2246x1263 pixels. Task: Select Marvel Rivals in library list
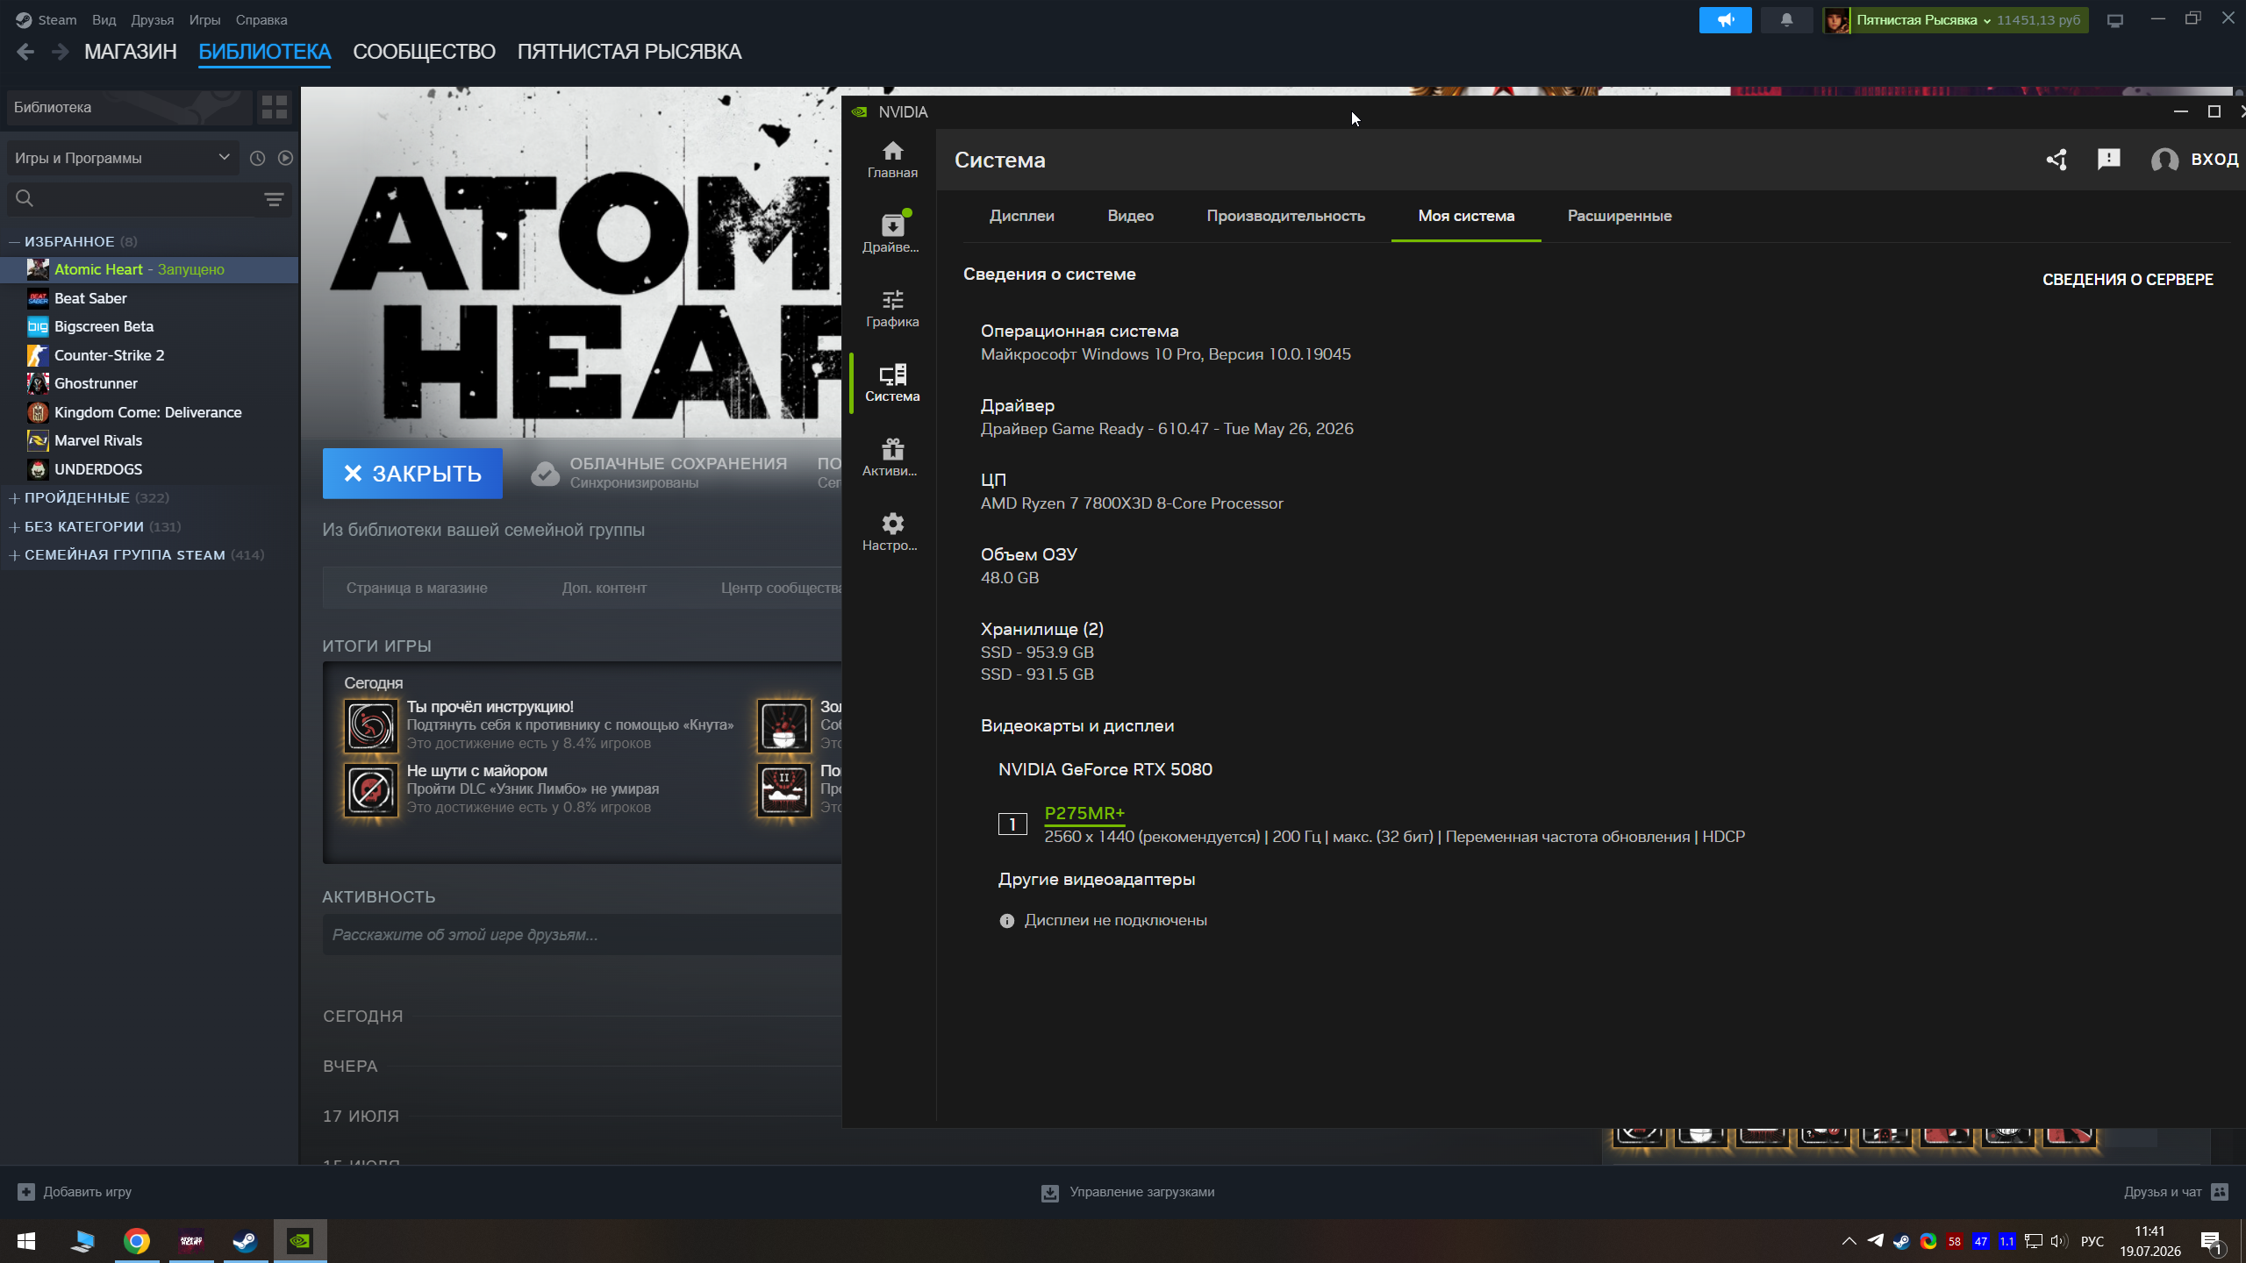point(149,440)
